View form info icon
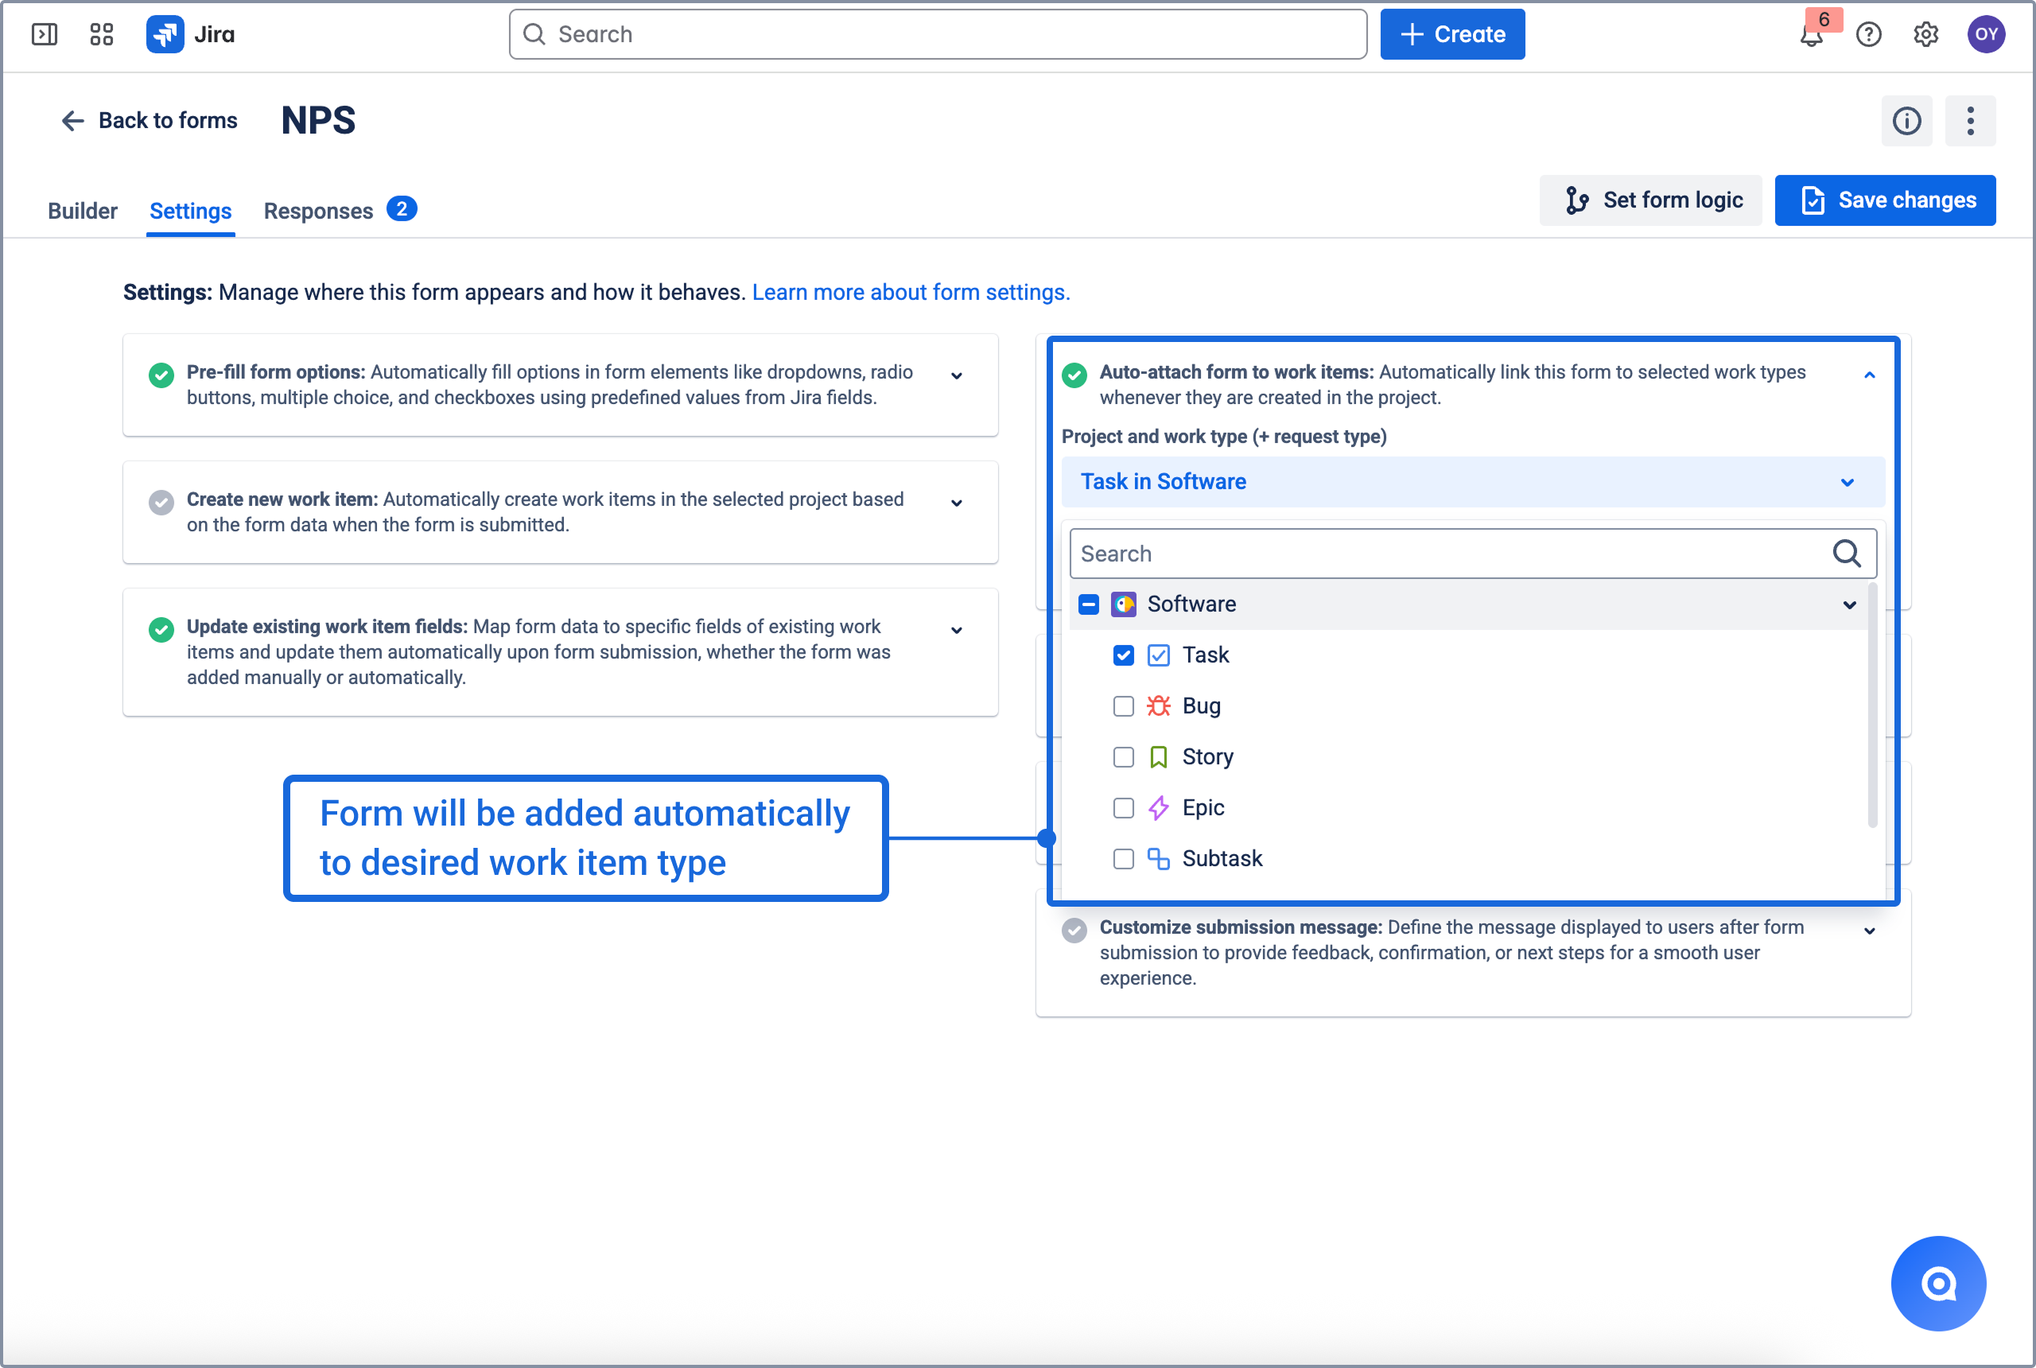 pos(1907,121)
